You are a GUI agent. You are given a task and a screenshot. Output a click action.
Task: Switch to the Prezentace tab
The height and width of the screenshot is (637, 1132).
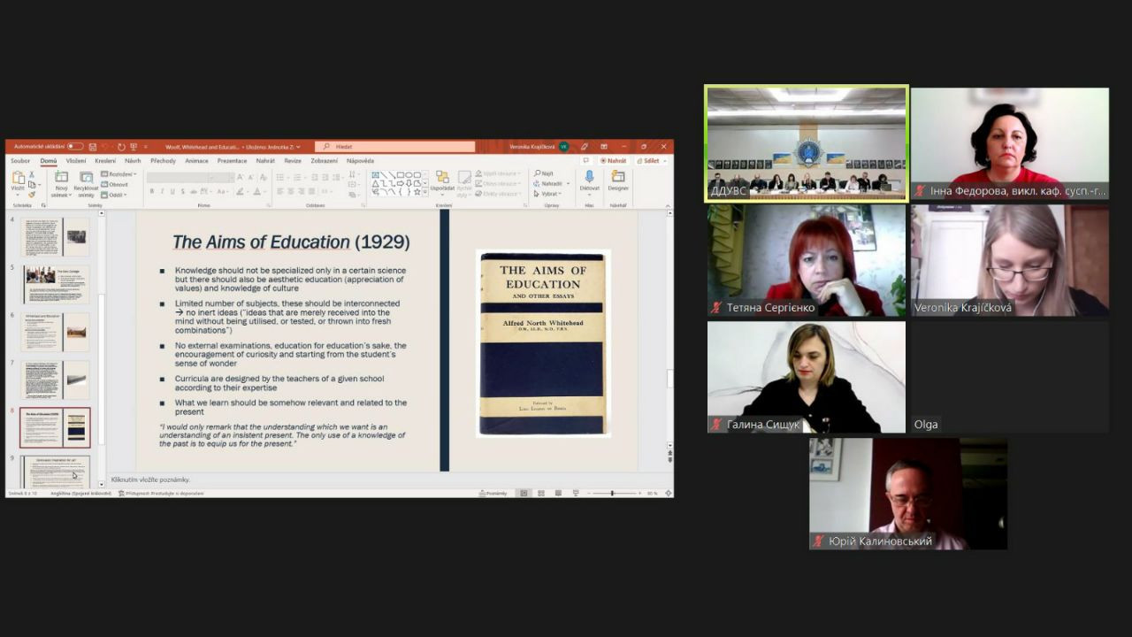233,161
